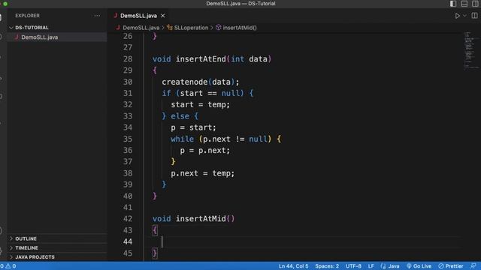Click insertAtMid method name on line 42
Image resolution: width=481 pixels, height=270 pixels.
point(201,218)
